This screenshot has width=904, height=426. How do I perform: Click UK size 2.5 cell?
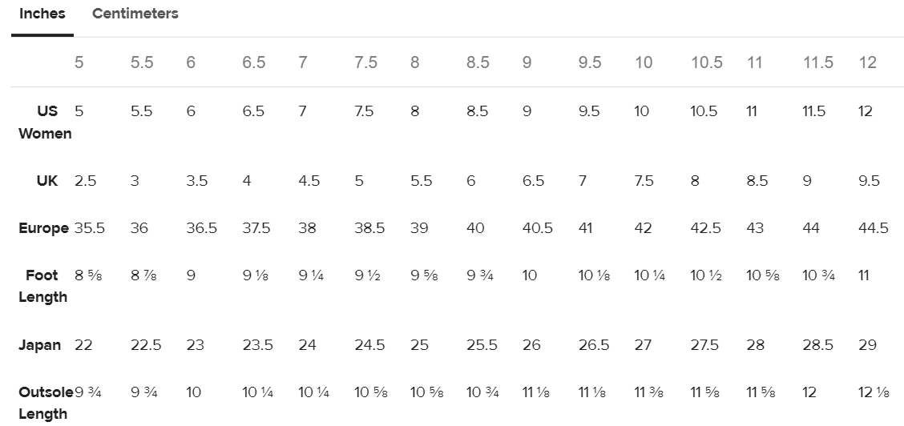pyautogui.click(x=85, y=181)
